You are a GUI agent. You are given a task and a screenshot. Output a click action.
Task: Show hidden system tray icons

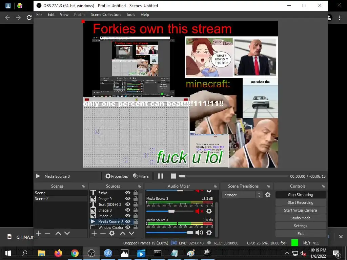pos(287,253)
